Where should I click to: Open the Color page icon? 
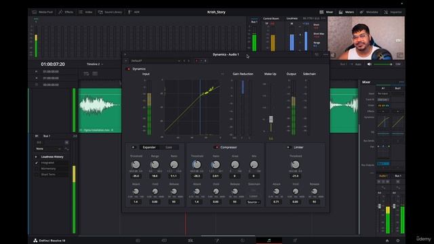click(x=243, y=241)
